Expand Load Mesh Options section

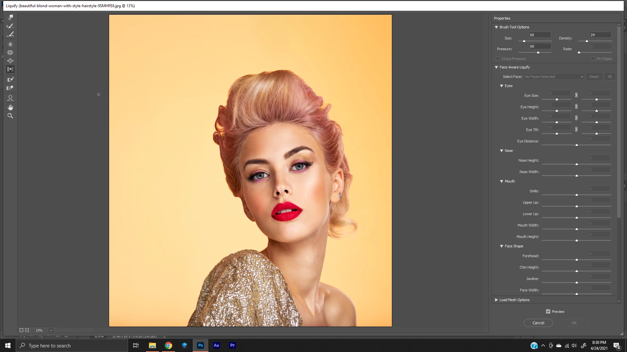click(496, 300)
